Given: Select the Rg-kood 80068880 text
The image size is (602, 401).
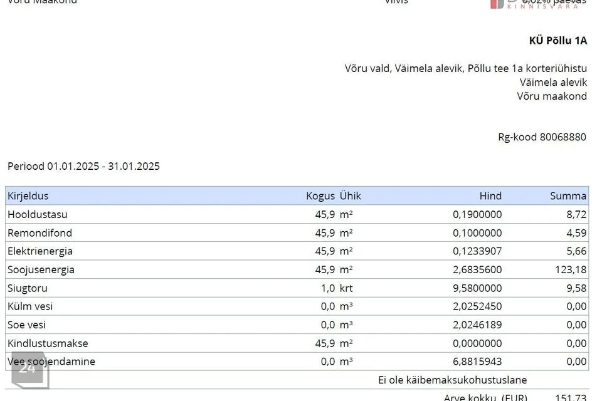Looking at the screenshot, I should [542, 137].
